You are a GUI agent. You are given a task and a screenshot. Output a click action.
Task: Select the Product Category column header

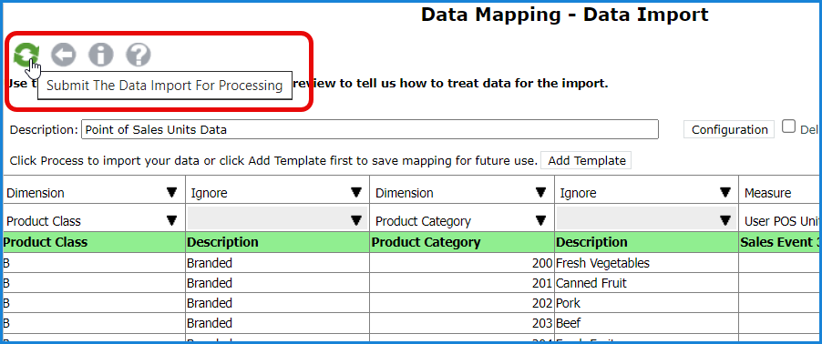(x=462, y=242)
